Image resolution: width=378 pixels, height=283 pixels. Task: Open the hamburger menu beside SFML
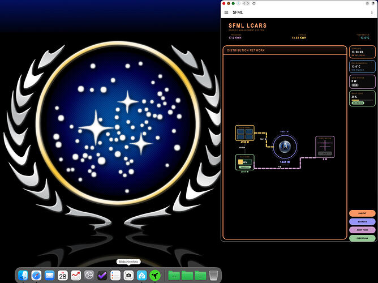[226, 12]
